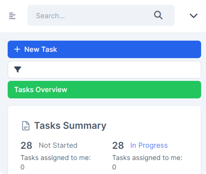The height and width of the screenshot is (174, 206).
Task: Open the In Progress tasks link
Action: point(149,146)
